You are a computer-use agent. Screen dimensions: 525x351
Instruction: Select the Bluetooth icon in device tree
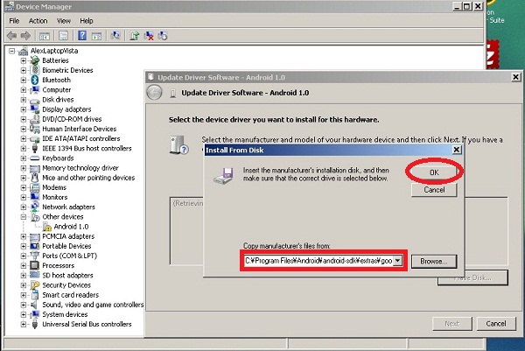click(x=35, y=80)
